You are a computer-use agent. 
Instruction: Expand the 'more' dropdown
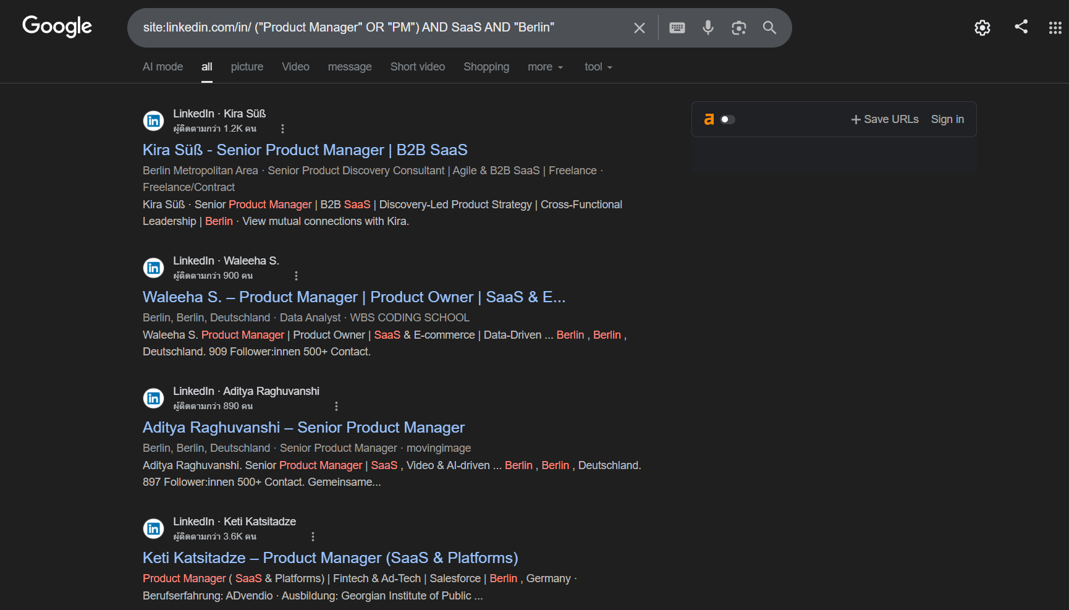click(546, 67)
